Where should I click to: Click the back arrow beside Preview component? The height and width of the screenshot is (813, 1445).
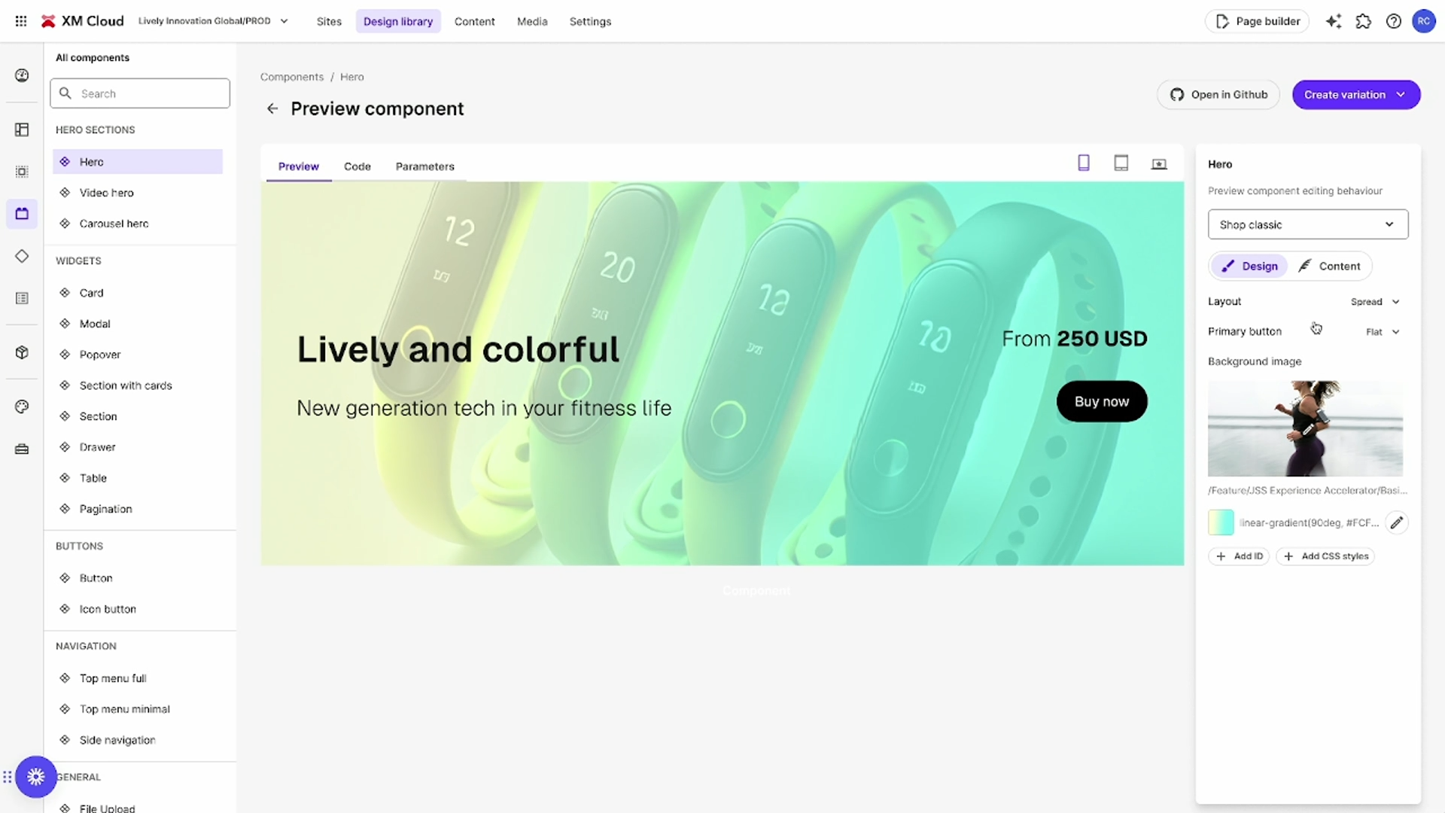point(272,109)
